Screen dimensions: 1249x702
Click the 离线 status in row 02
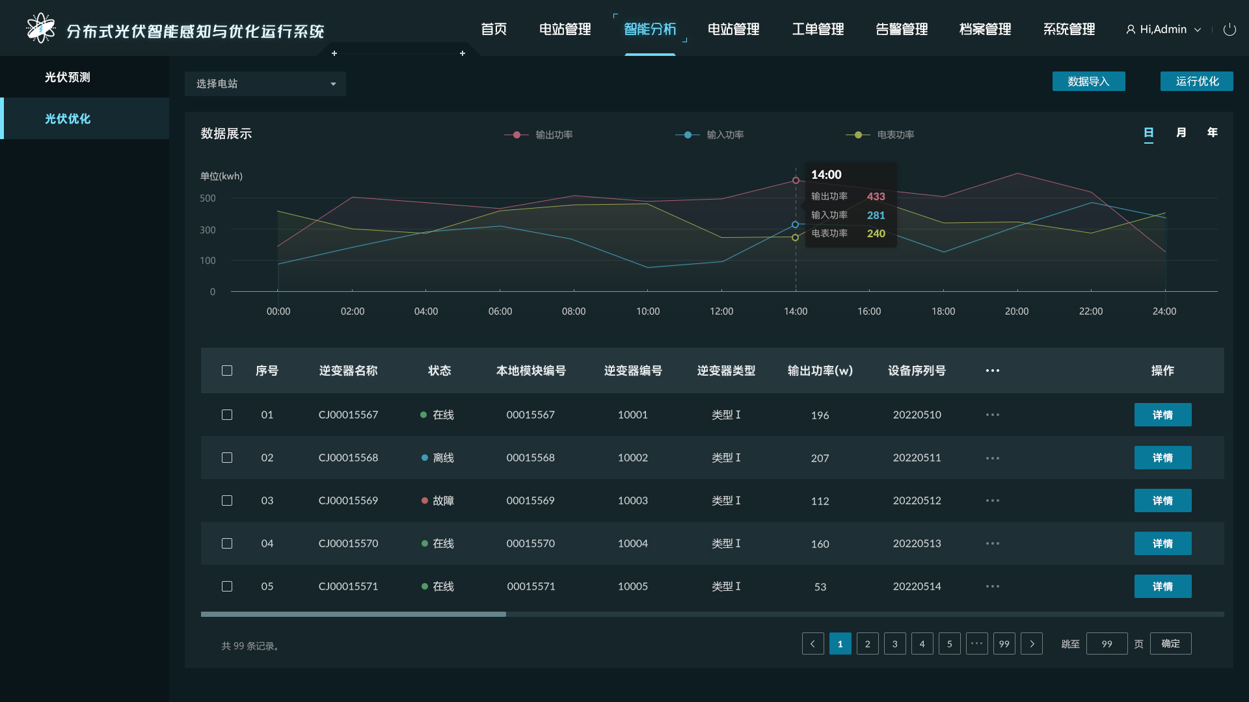pos(438,458)
